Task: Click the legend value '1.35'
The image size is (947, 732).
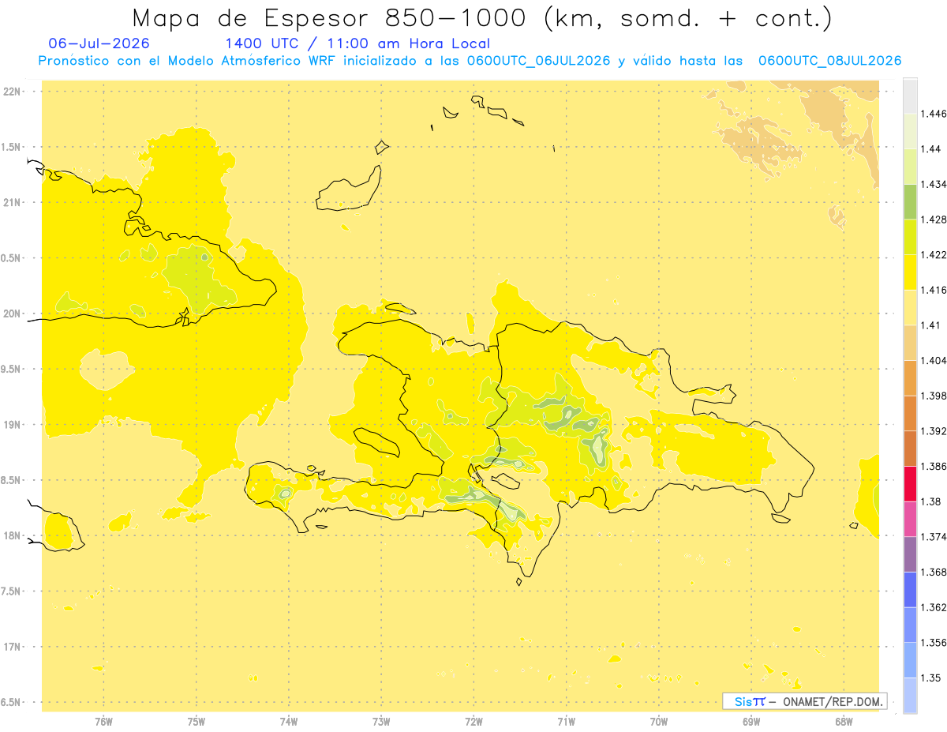Action: click(x=930, y=678)
